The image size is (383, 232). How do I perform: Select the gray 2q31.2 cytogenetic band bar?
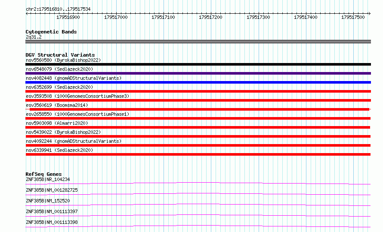[198, 42]
